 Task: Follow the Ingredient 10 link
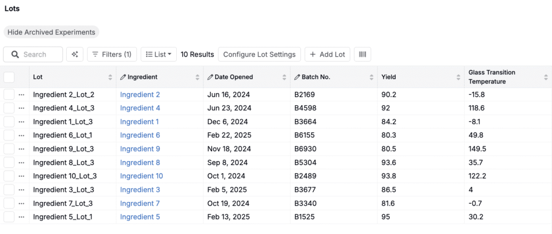[141, 176]
